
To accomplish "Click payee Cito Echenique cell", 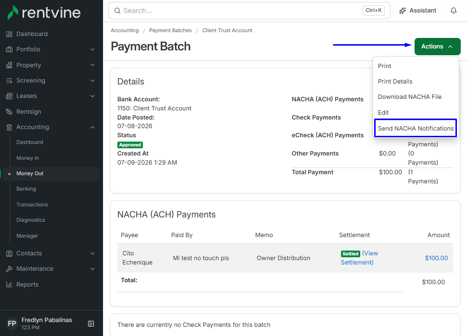I will click(x=137, y=258).
